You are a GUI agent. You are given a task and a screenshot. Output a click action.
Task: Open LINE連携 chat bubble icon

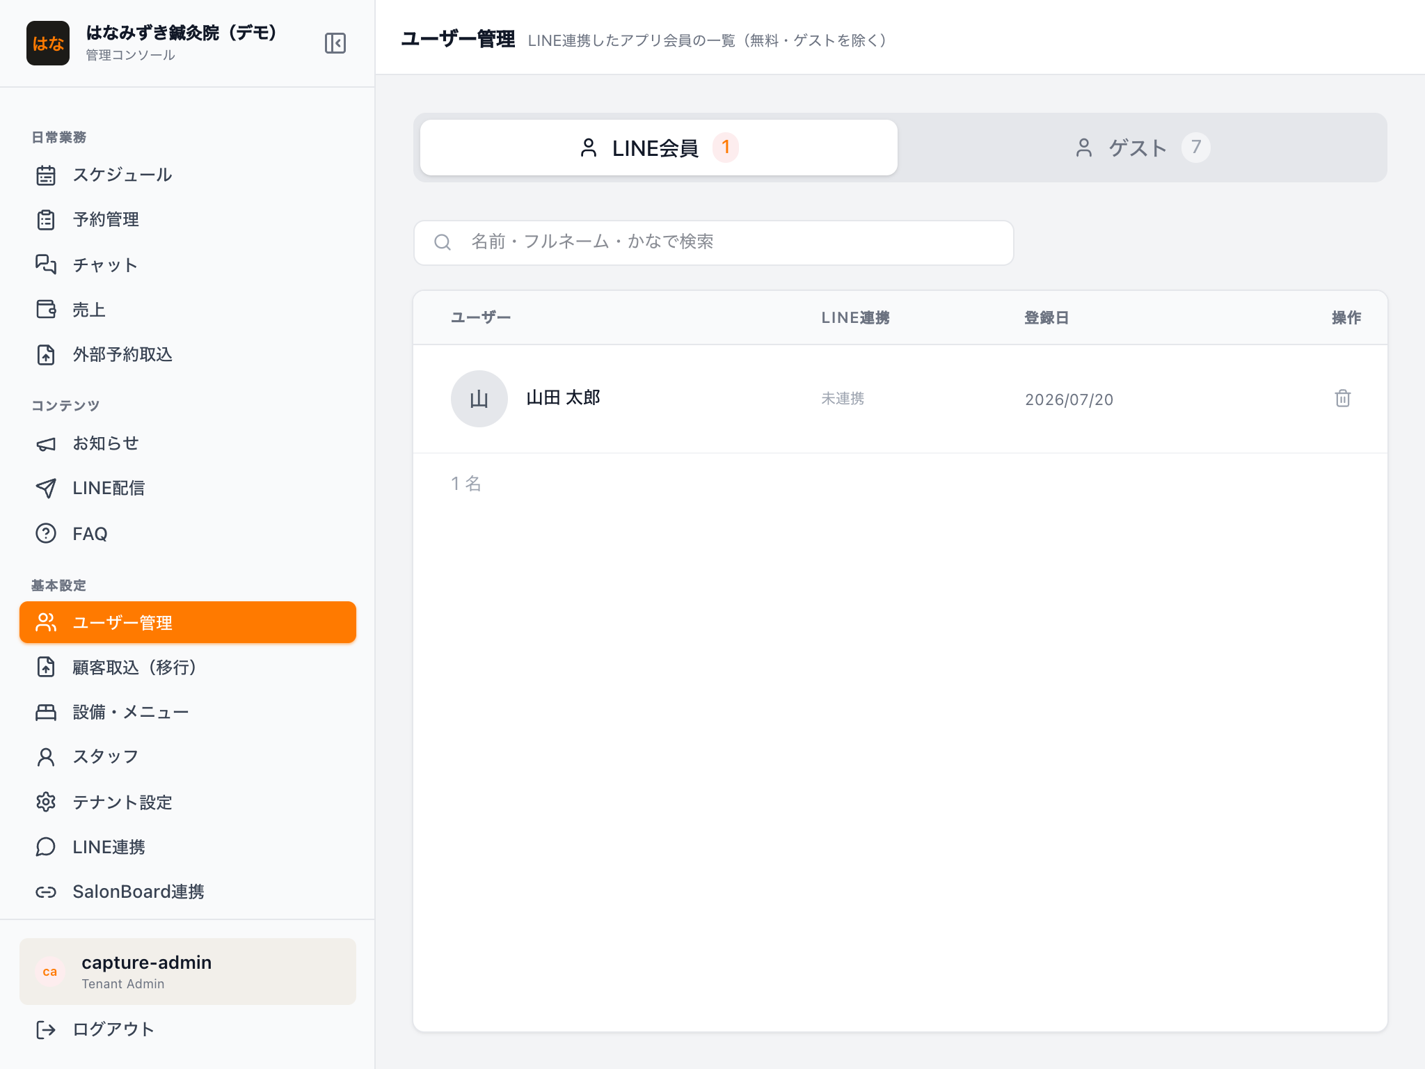click(46, 846)
